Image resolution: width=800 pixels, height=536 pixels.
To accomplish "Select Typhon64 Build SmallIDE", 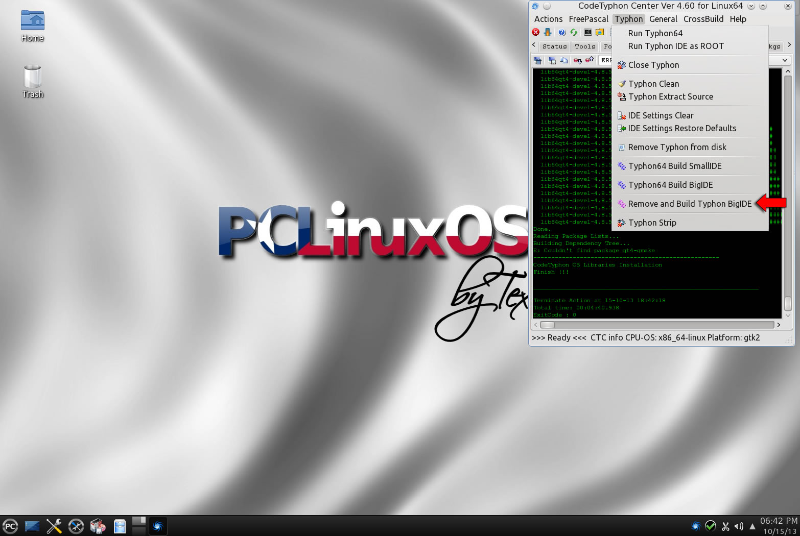I will click(x=690, y=166).
